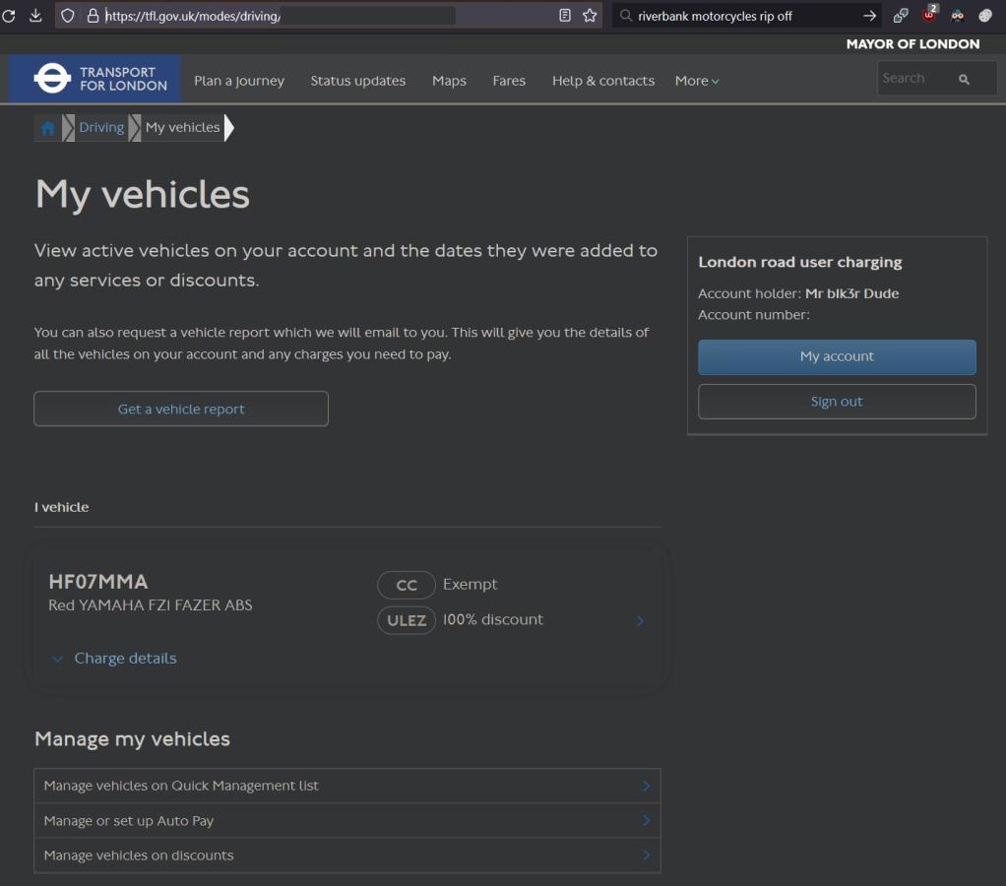Click the padlock site security icon
1006x886 pixels.
point(93,15)
